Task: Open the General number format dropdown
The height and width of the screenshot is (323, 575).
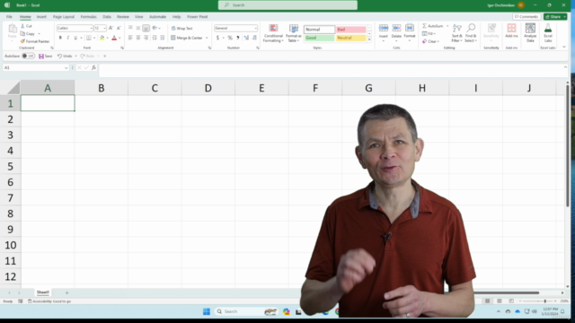Action: 255,28
